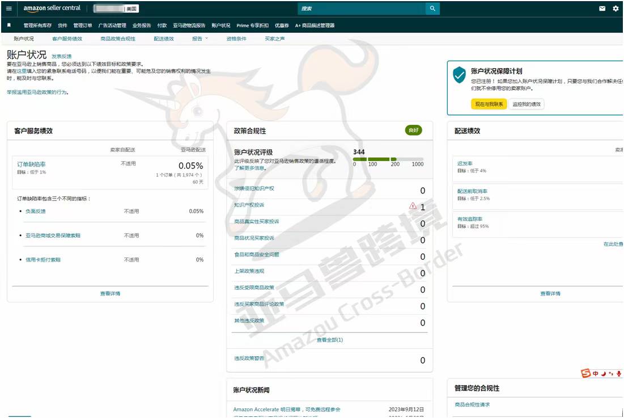Open 业务报告 in the navigation bar
This screenshot has width=624, height=418.
[142, 26]
